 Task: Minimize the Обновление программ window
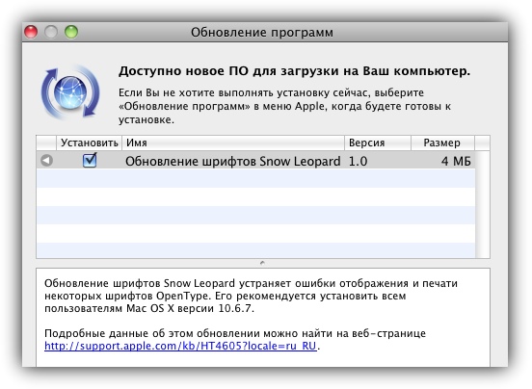click(x=51, y=32)
